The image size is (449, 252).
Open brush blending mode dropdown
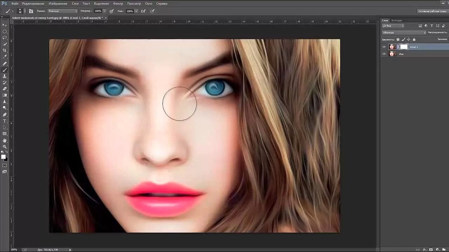(x=62, y=11)
